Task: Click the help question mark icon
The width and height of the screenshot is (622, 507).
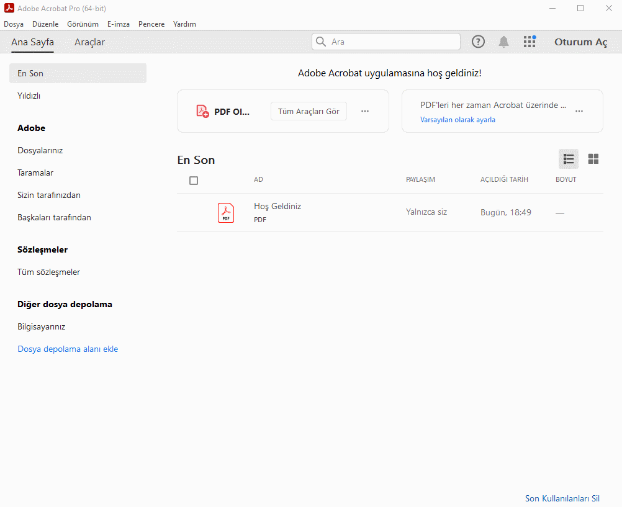Action: (478, 42)
